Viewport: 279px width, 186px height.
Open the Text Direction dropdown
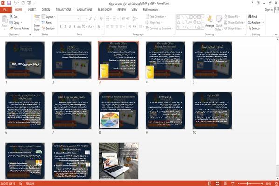tap(156, 17)
